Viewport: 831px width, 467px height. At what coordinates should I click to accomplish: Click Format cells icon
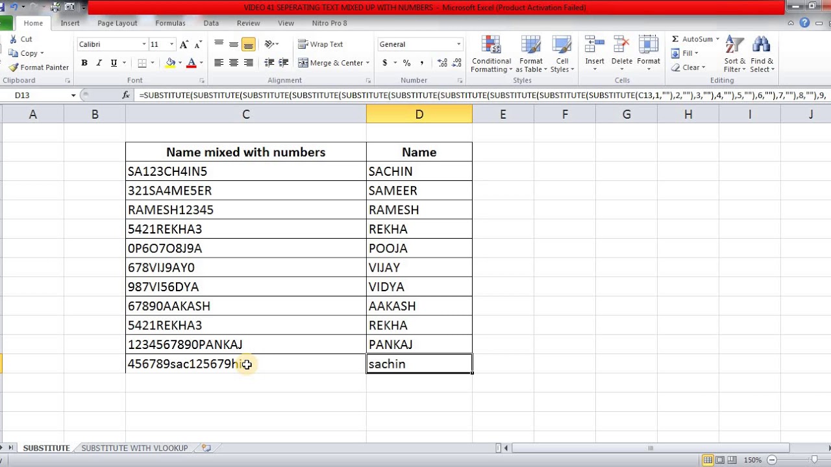click(x=648, y=45)
